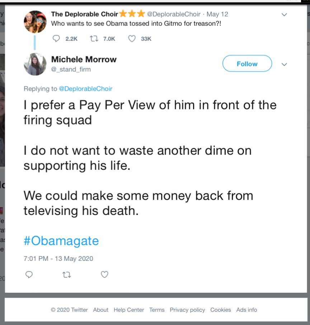
Task: Open Michele Morrow's profile avatar
Action: click(x=35, y=64)
